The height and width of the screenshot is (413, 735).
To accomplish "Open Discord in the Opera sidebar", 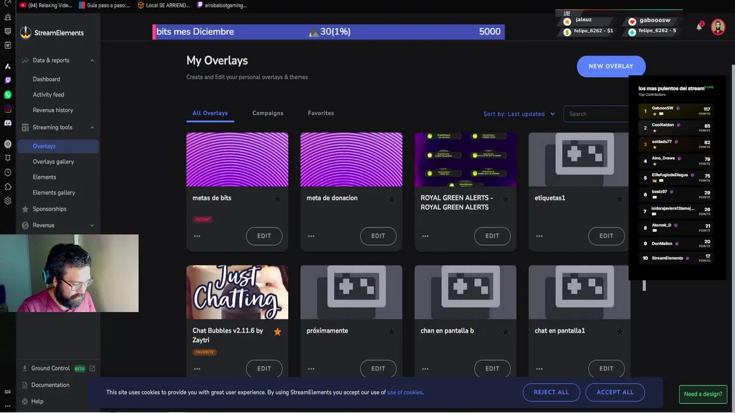I will pyautogui.click(x=7, y=123).
